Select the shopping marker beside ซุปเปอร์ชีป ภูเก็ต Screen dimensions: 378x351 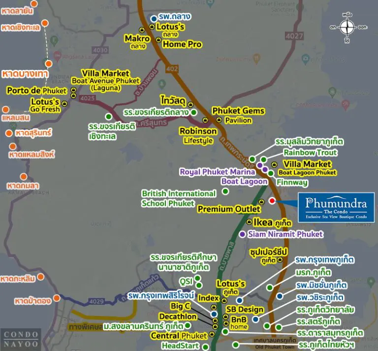coord(280,259)
